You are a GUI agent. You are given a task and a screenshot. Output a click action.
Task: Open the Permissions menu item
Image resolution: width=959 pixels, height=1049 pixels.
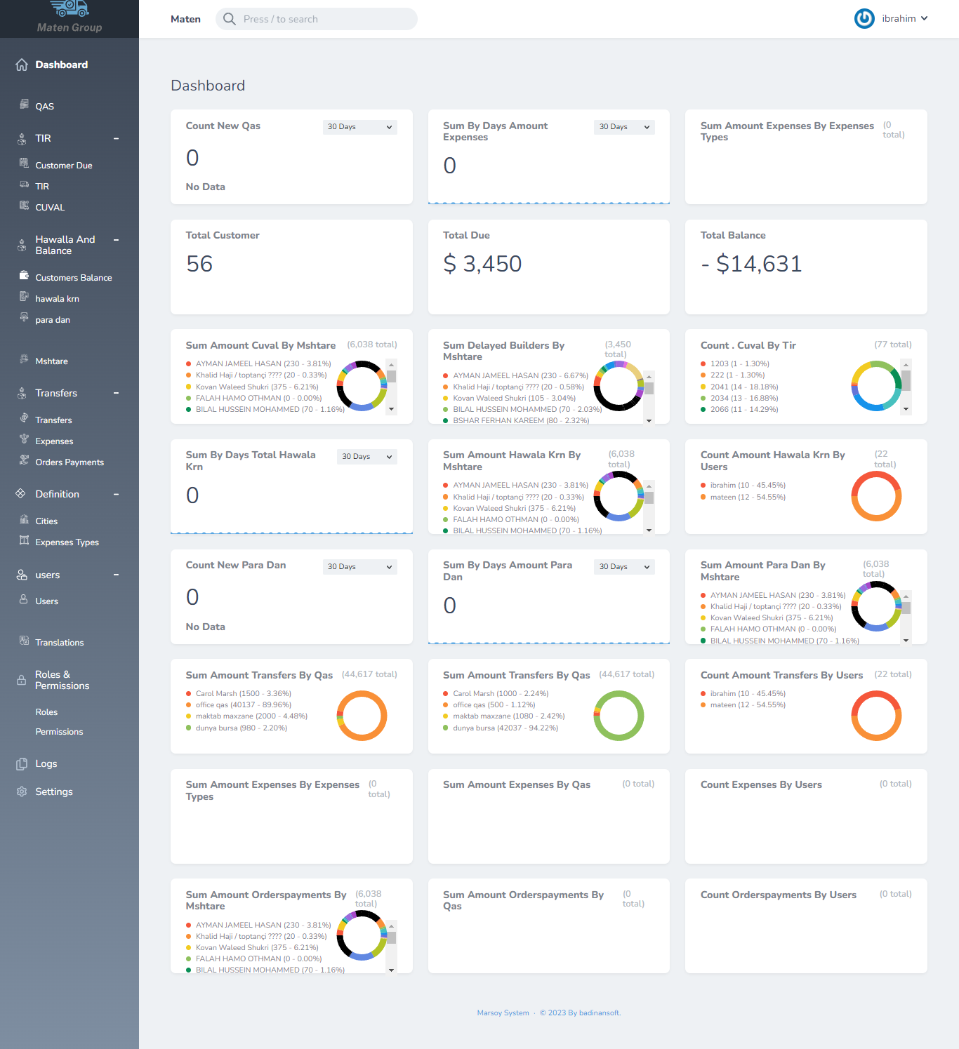(59, 731)
